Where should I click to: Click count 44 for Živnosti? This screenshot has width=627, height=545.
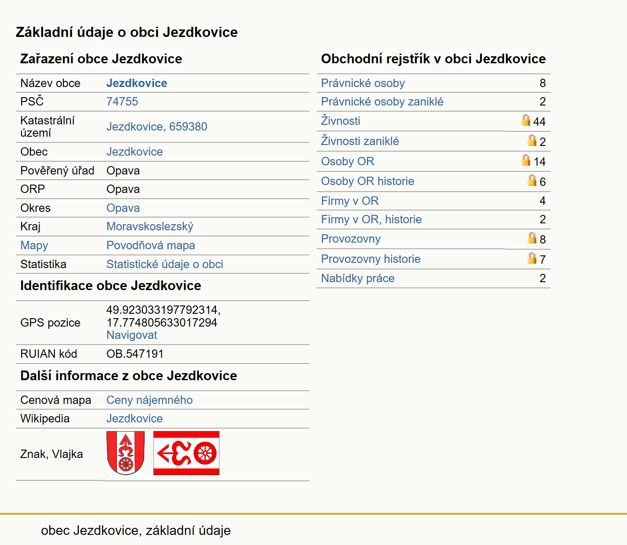[539, 121]
